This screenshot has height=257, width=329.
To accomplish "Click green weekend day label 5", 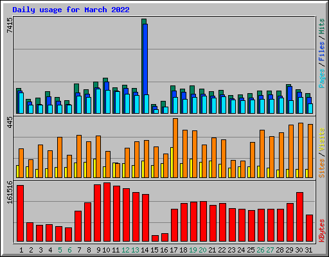I will pyautogui.click(x=60, y=250).
